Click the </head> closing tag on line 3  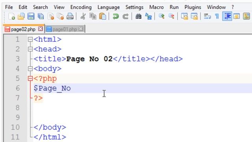coord(167,59)
